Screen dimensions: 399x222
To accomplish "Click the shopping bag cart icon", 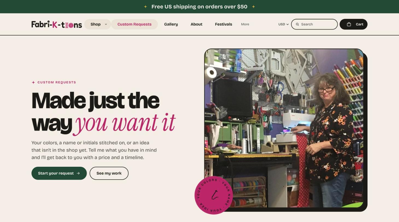I will [349, 24].
